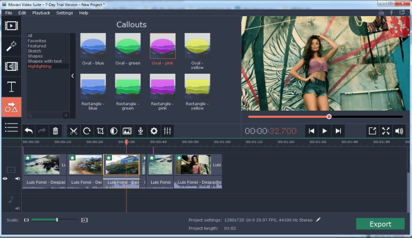This screenshot has width=412, height=238.
Task: Redo the last action
Action: (x=42, y=131)
